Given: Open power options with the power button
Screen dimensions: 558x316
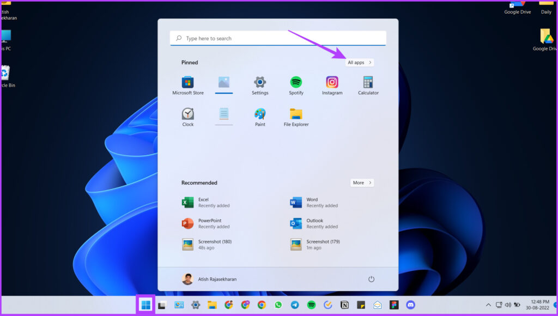Looking at the screenshot, I should click(371, 278).
